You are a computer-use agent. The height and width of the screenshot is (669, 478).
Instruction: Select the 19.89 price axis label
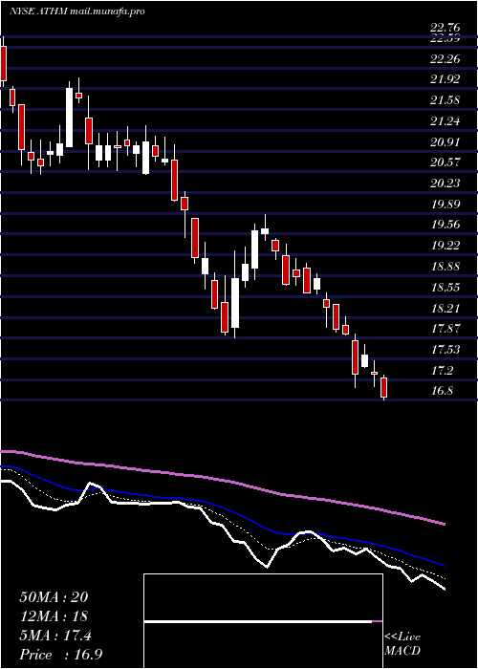[445, 205]
